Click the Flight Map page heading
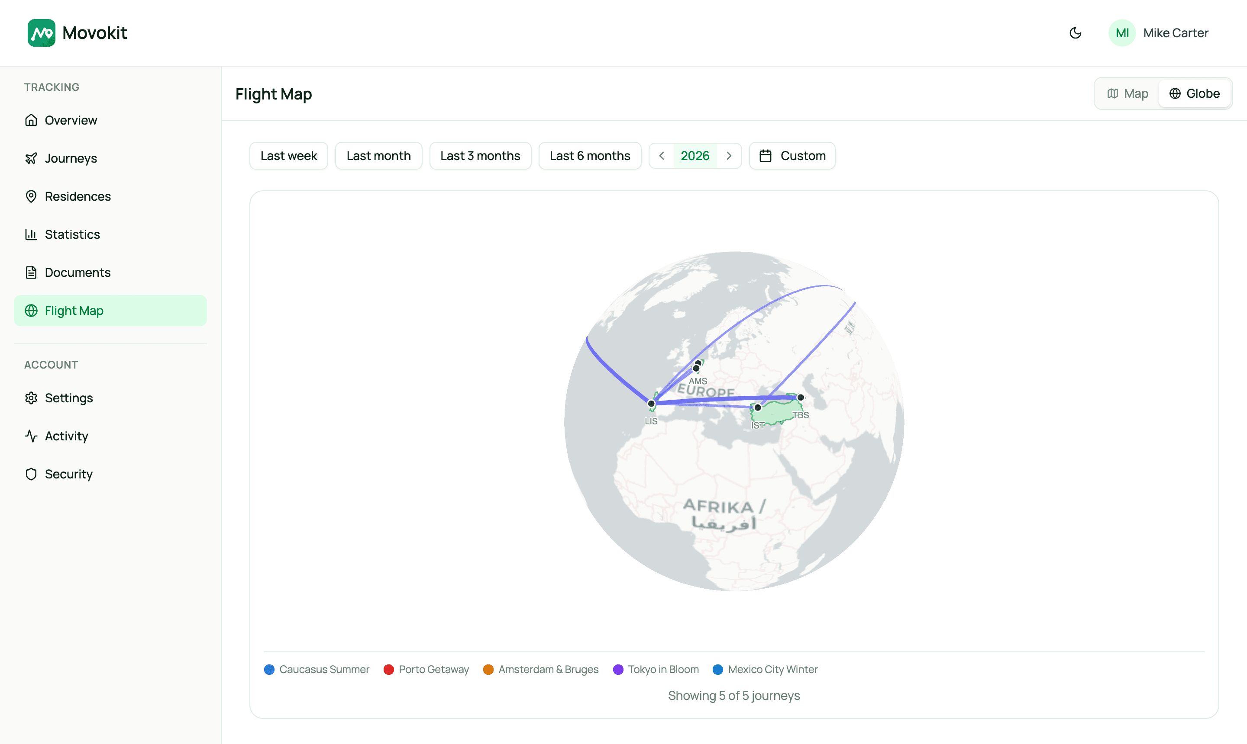The image size is (1247, 744). 274,94
